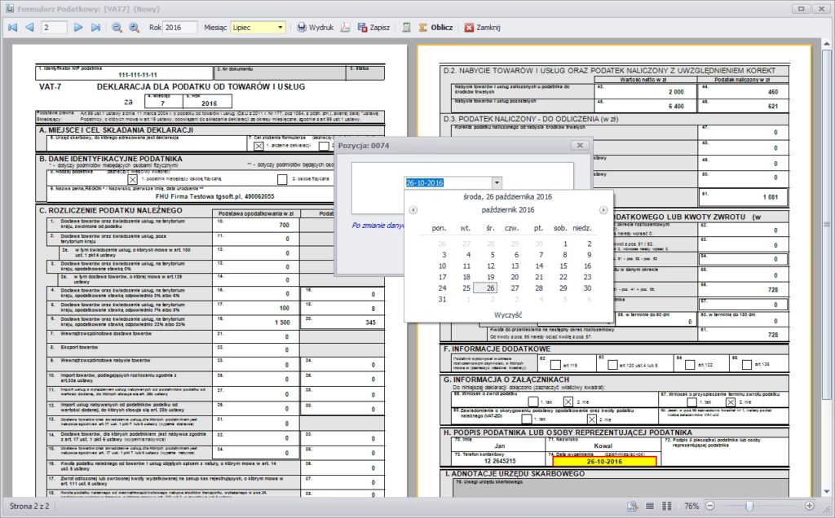Export the form via the PDF icon
This screenshot has height=518, width=835.
[x=345, y=27]
